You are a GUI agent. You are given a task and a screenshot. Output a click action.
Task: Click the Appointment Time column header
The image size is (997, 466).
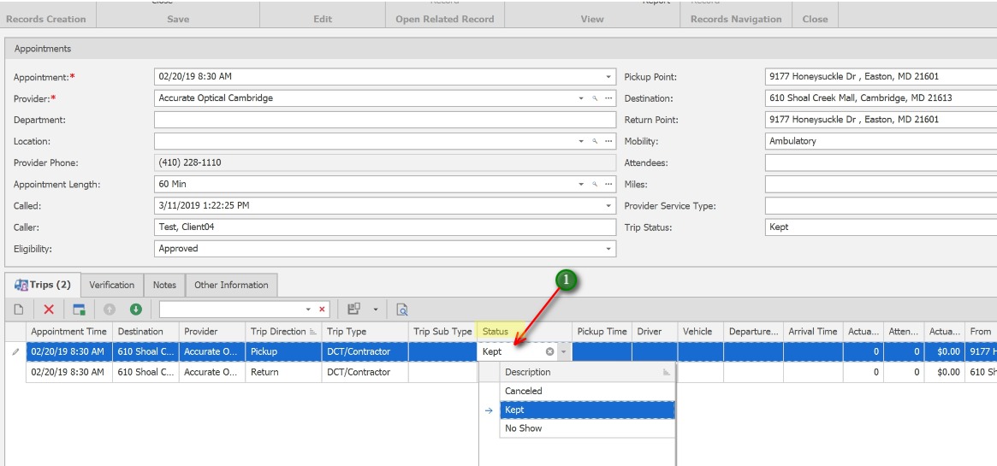[69, 332]
